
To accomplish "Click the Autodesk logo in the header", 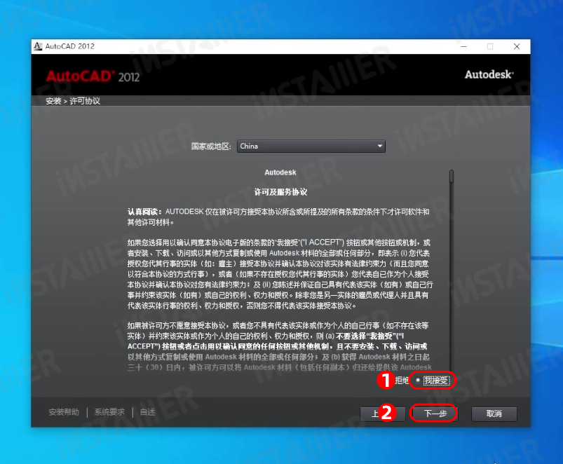I will (489, 74).
